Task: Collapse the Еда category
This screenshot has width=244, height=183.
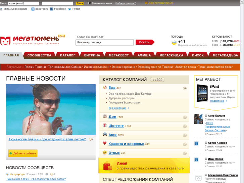Action: click(185, 88)
